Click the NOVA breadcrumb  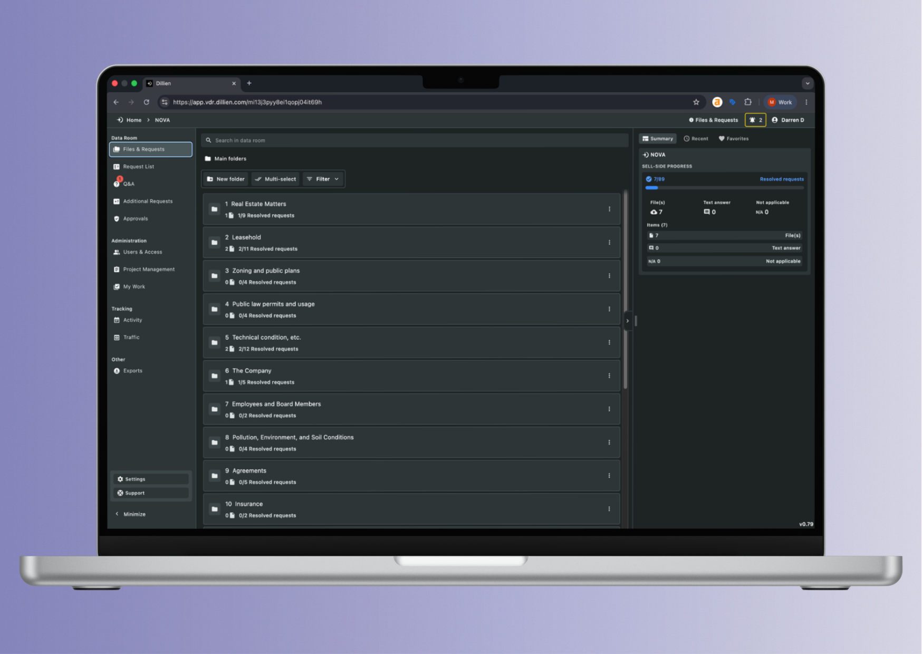pyautogui.click(x=162, y=120)
